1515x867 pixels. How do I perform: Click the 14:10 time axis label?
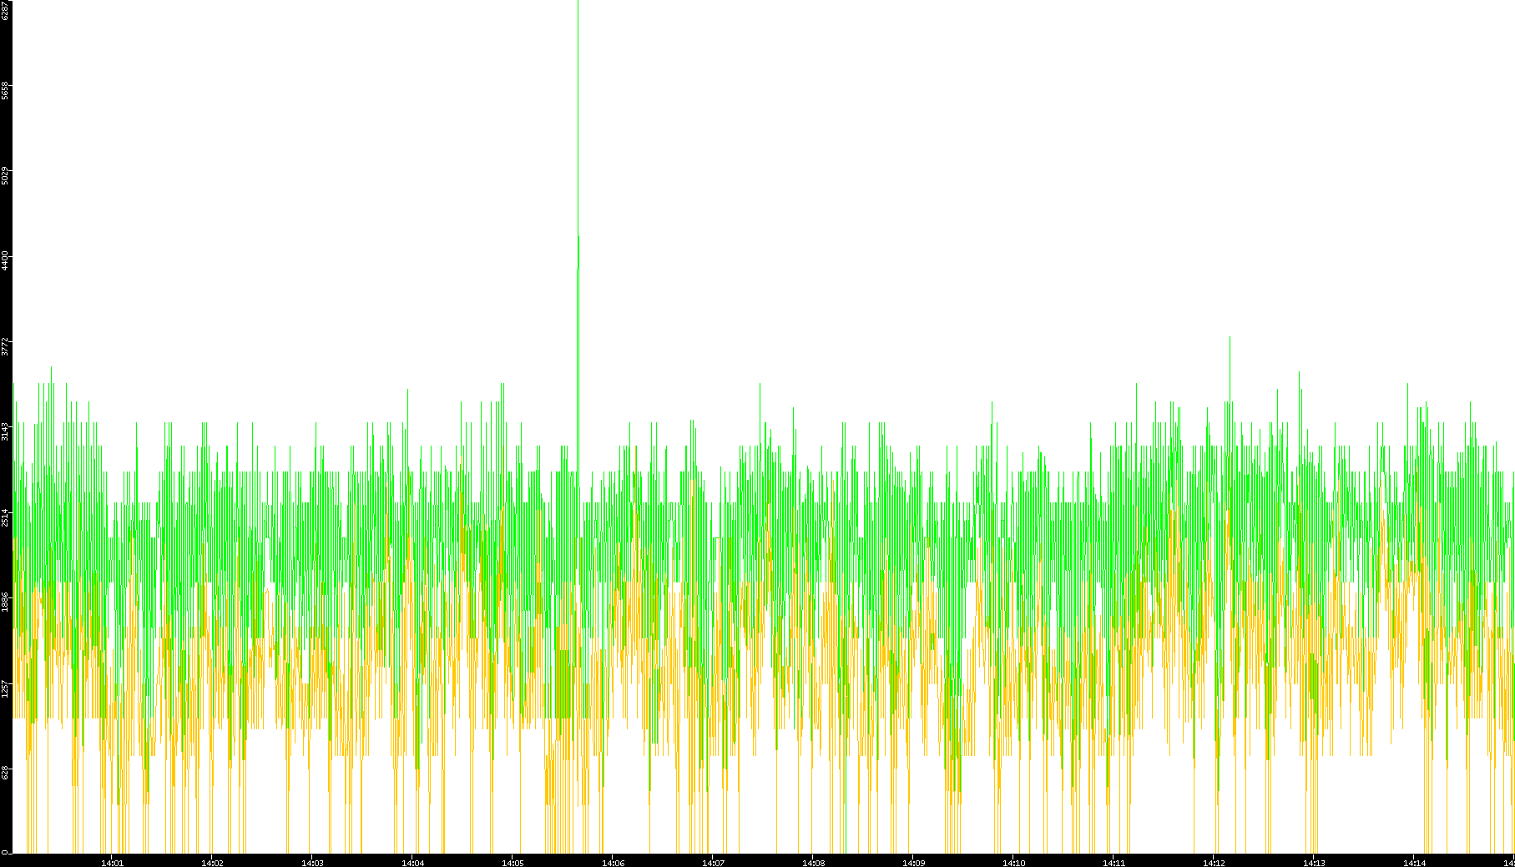[1013, 862]
